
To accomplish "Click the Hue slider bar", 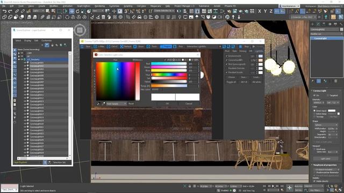I will pyautogui.click(x=169, y=75).
